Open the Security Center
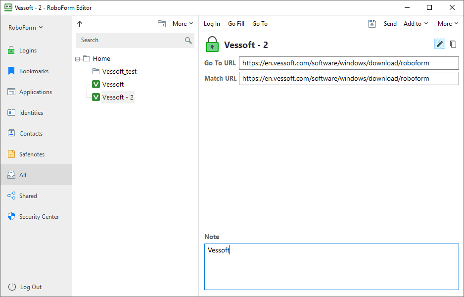464x297 pixels. (36, 216)
